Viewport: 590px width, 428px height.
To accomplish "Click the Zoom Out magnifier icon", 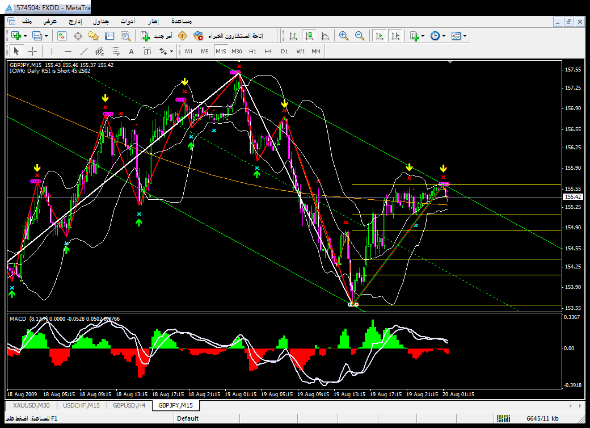I will click(359, 36).
